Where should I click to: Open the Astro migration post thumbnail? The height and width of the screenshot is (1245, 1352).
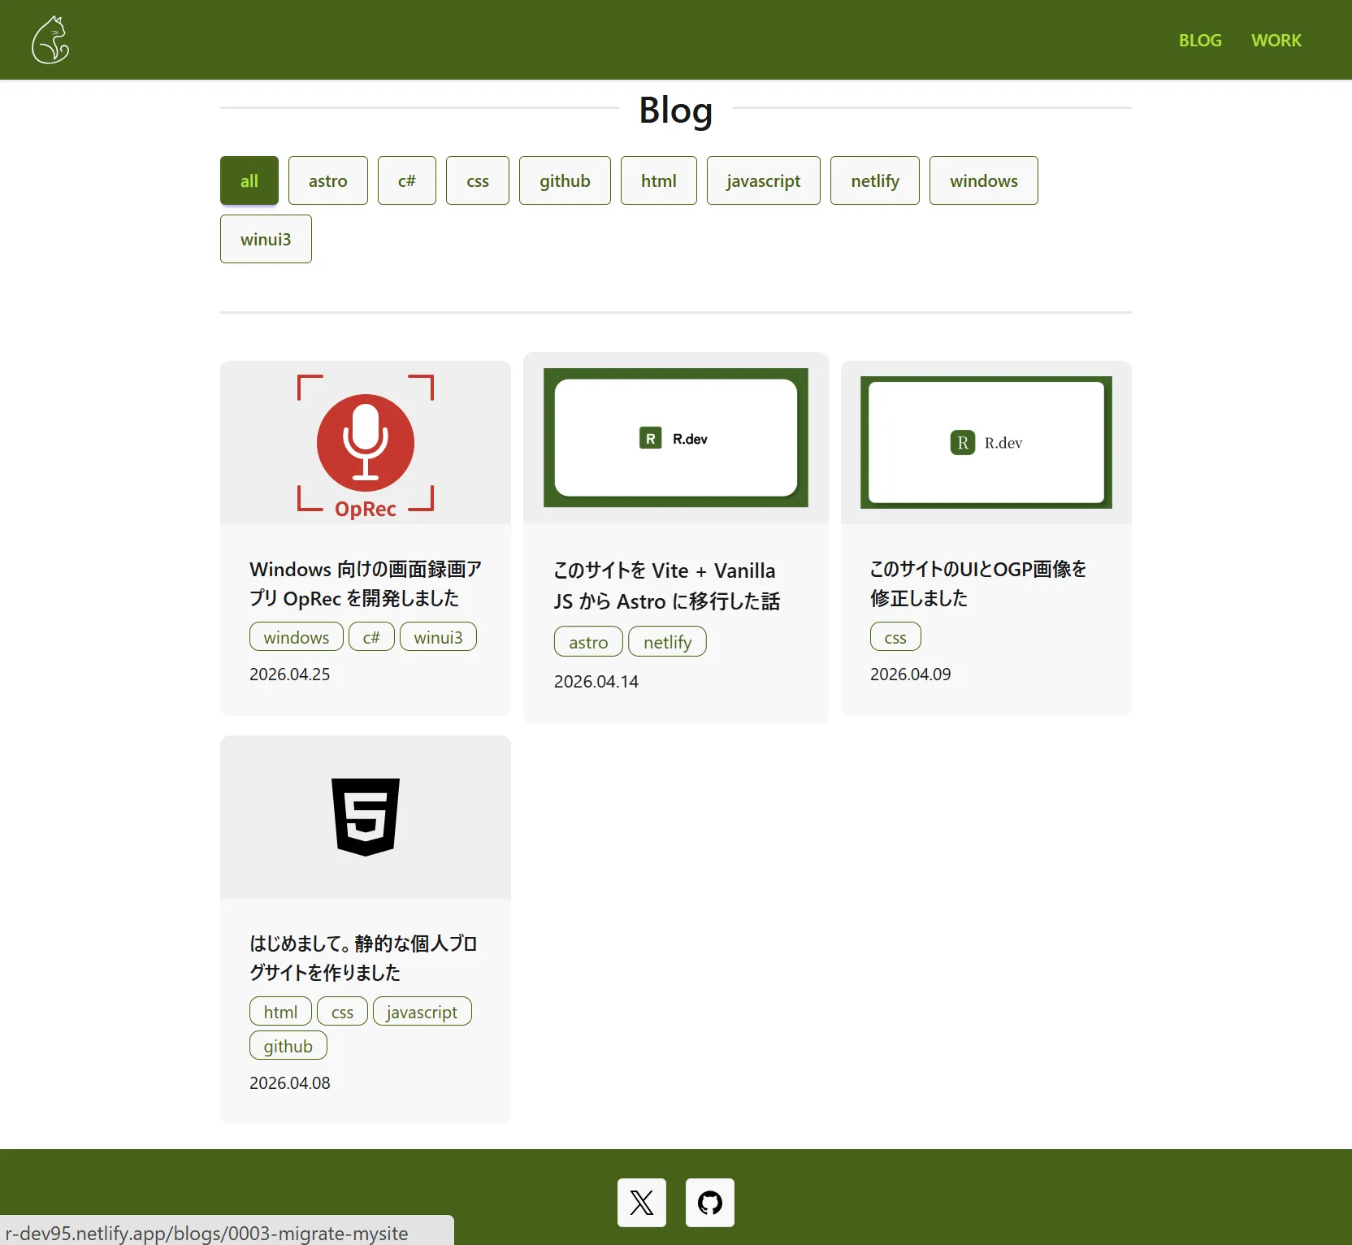676,438
